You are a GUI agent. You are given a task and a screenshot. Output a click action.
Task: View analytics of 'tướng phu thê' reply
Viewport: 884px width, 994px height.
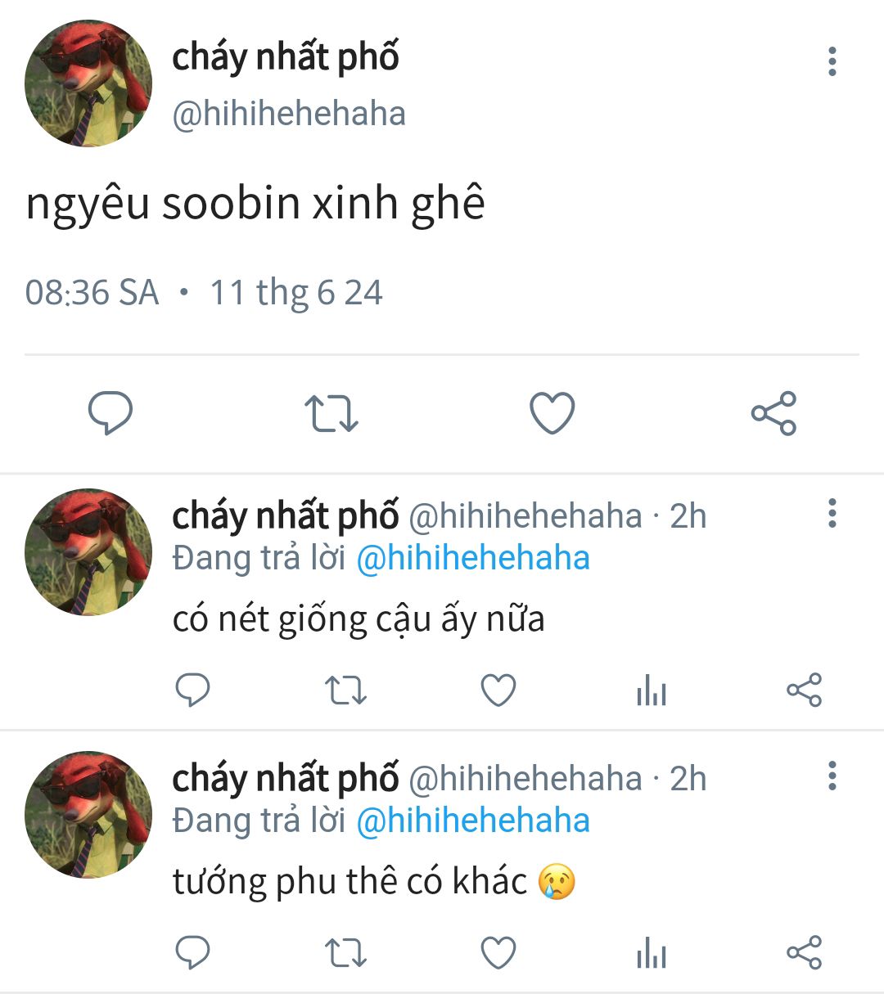click(x=652, y=953)
